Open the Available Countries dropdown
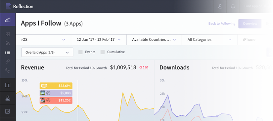 click(154, 40)
